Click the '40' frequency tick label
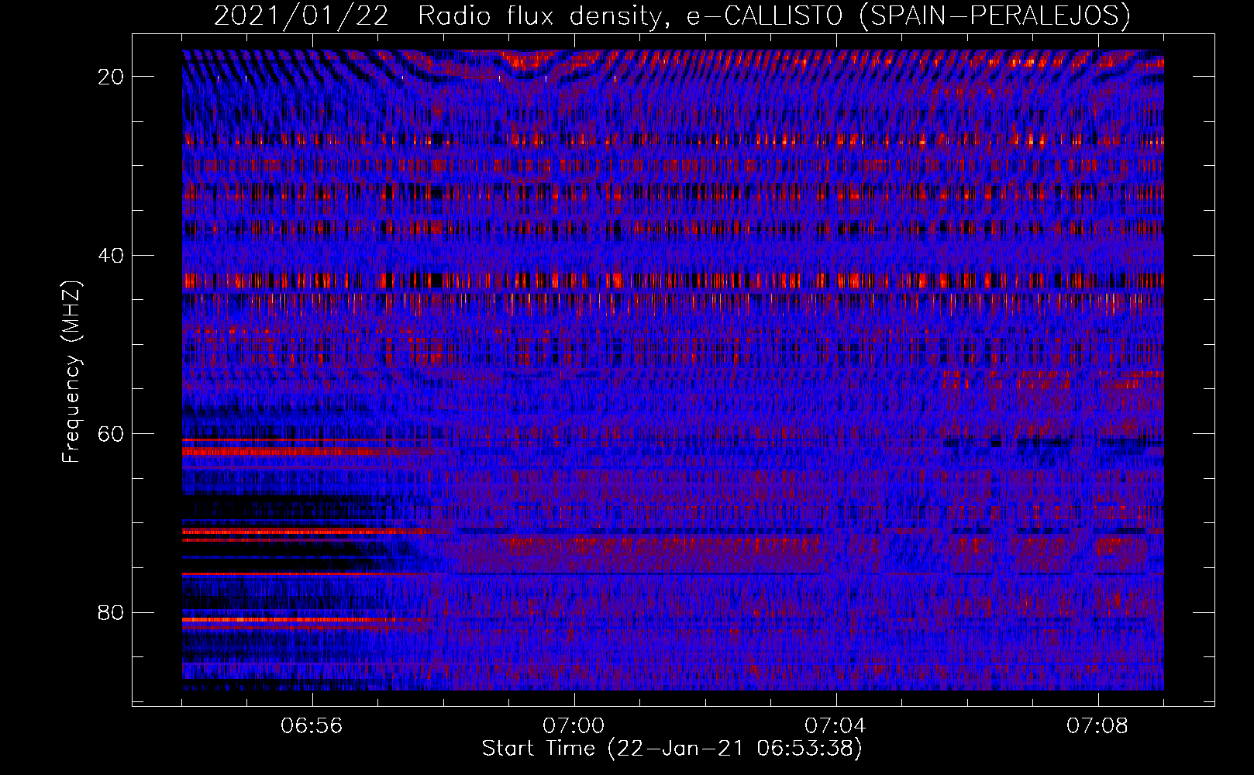The width and height of the screenshot is (1254, 775). tap(111, 256)
